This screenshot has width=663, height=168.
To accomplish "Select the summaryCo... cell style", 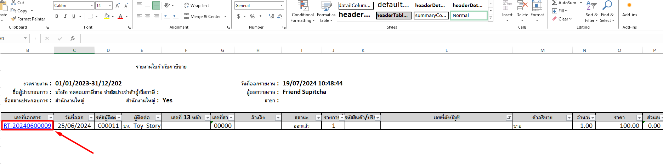I will pos(431,15).
